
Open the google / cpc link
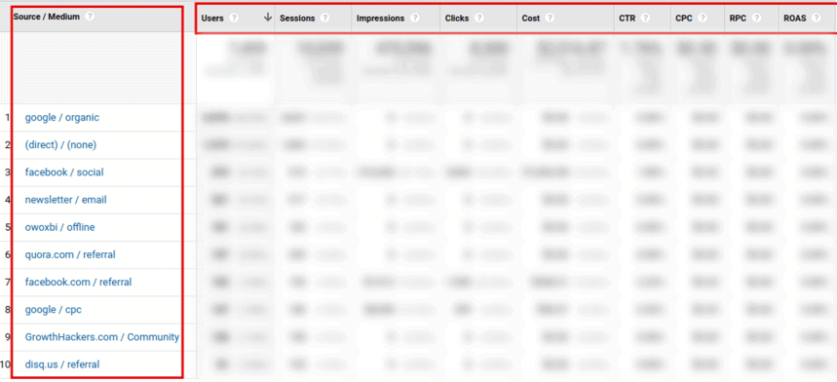pos(54,310)
